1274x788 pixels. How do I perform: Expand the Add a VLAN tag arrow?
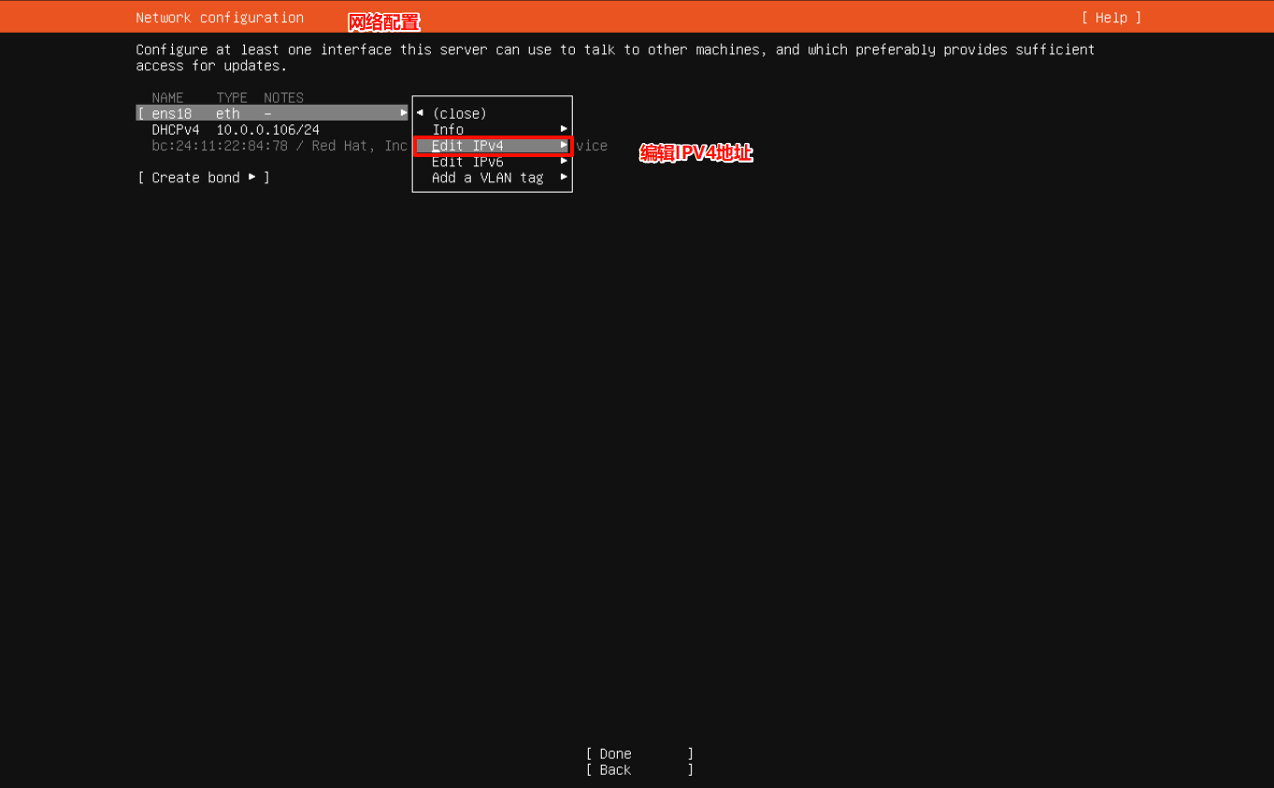point(564,177)
